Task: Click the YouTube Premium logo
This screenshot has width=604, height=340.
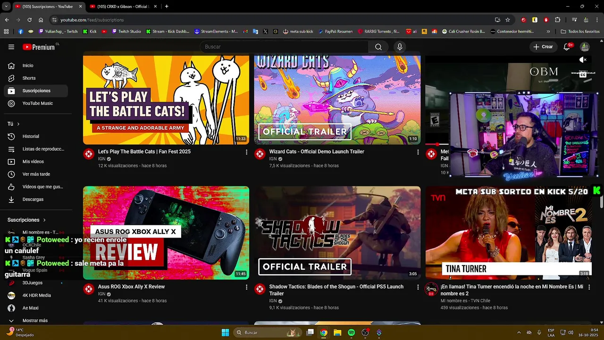Action: coord(38,47)
